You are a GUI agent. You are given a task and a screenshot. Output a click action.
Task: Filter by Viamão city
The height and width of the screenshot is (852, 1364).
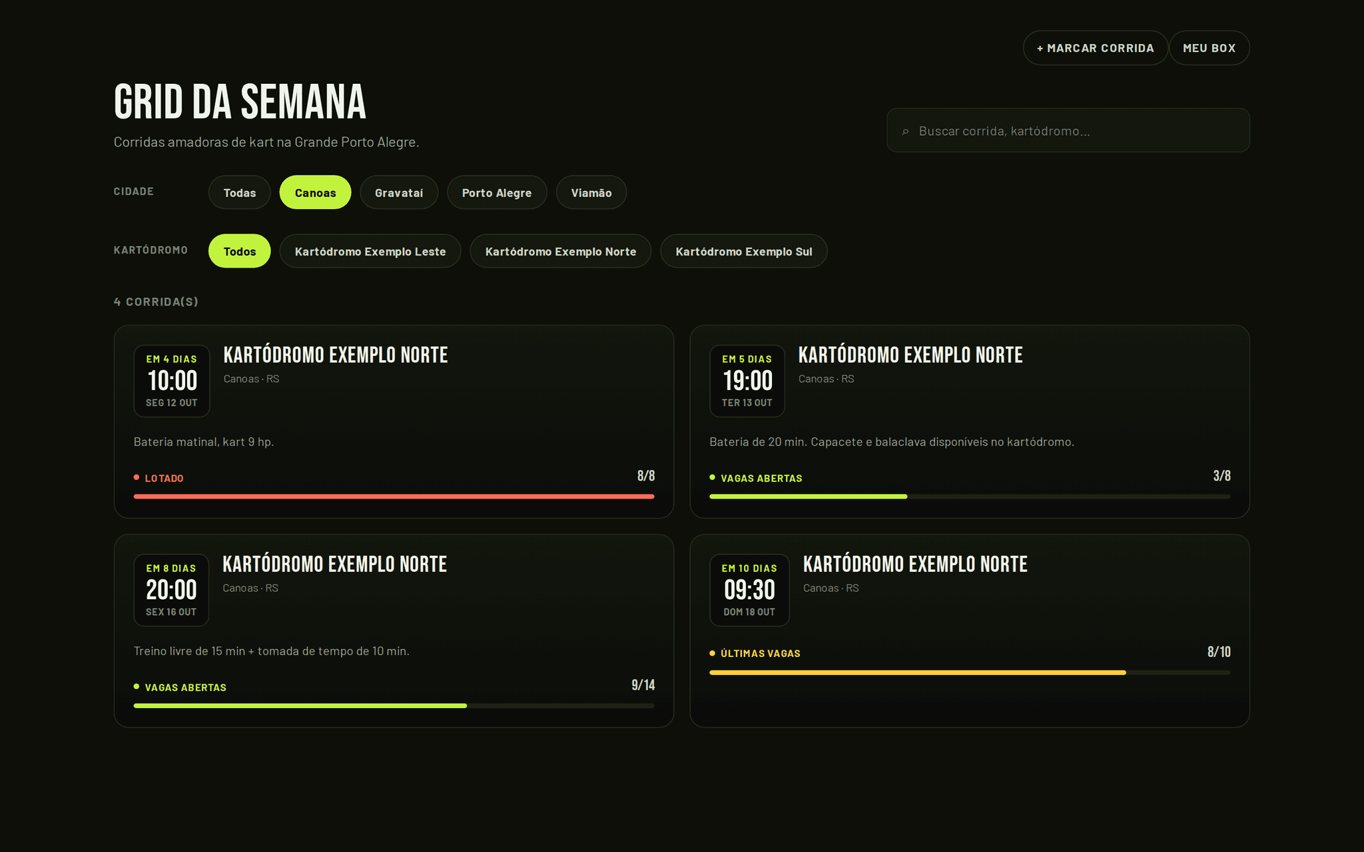click(x=591, y=192)
